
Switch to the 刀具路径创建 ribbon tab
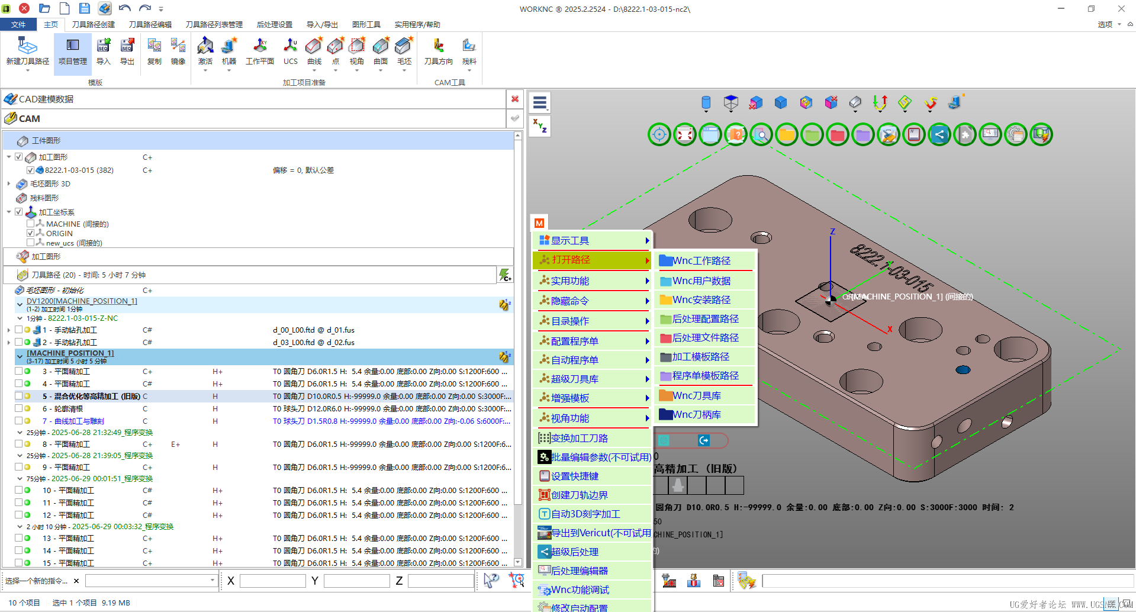(93, 24)
